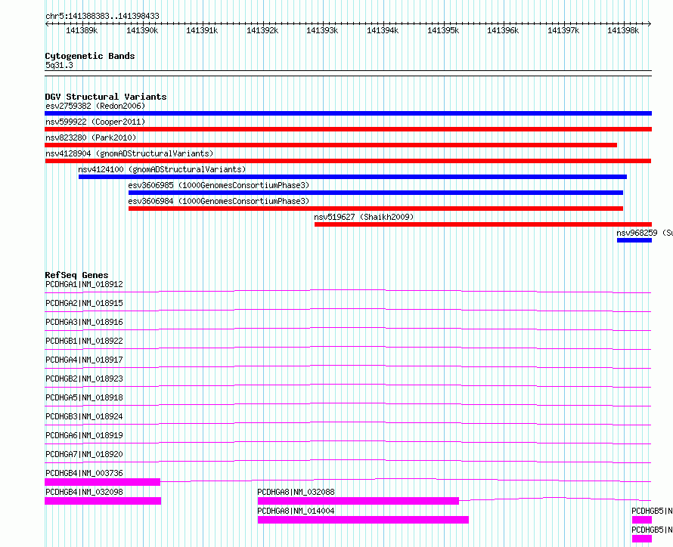Open the PCDHGA5|NM_018918 gene label
The width and height of the screenshot is (673, 547).
84,397
